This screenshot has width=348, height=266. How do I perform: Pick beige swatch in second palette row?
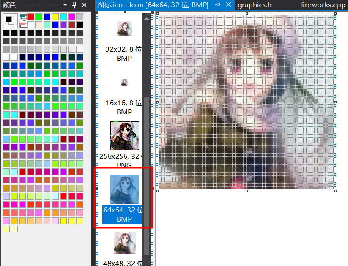tap(39, 25)
